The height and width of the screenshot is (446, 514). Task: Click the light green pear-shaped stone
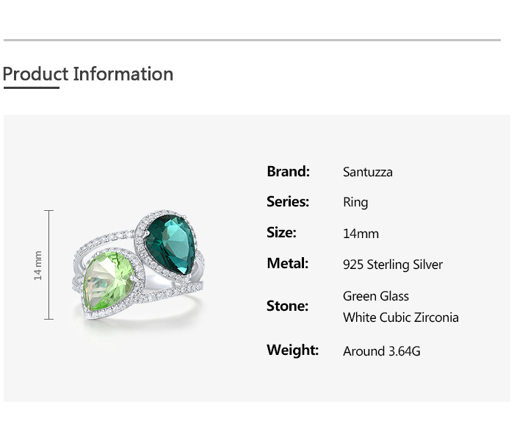coord(109,281)
